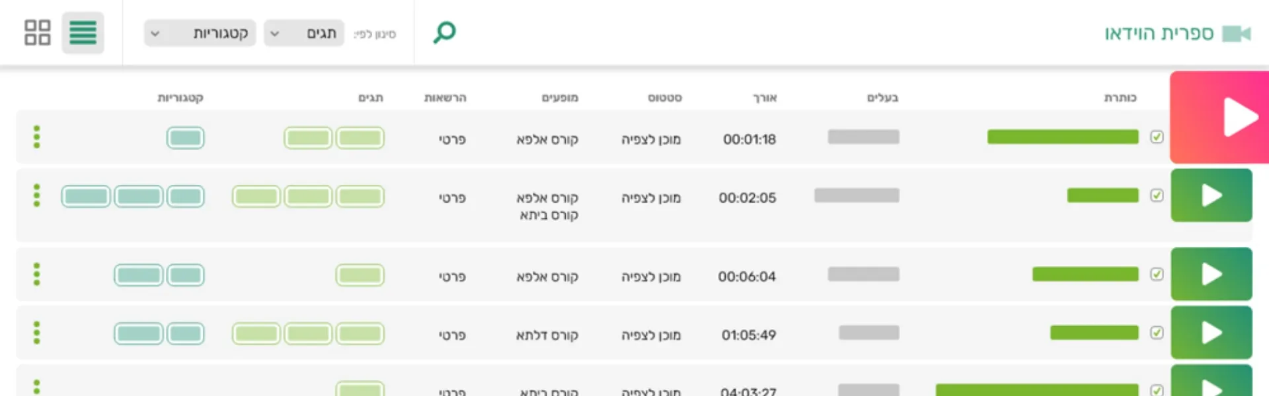Toggle checkbox of the 01:05:49 video row

[x=1157, y=333]
